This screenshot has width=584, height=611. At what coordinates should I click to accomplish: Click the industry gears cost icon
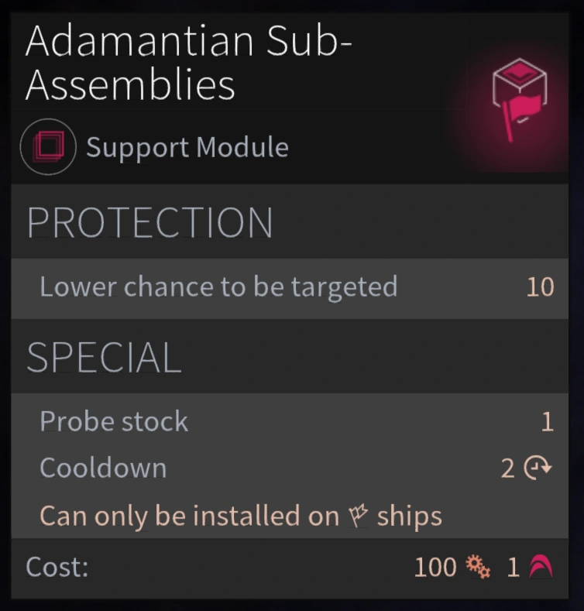click(x=478, y=568)
